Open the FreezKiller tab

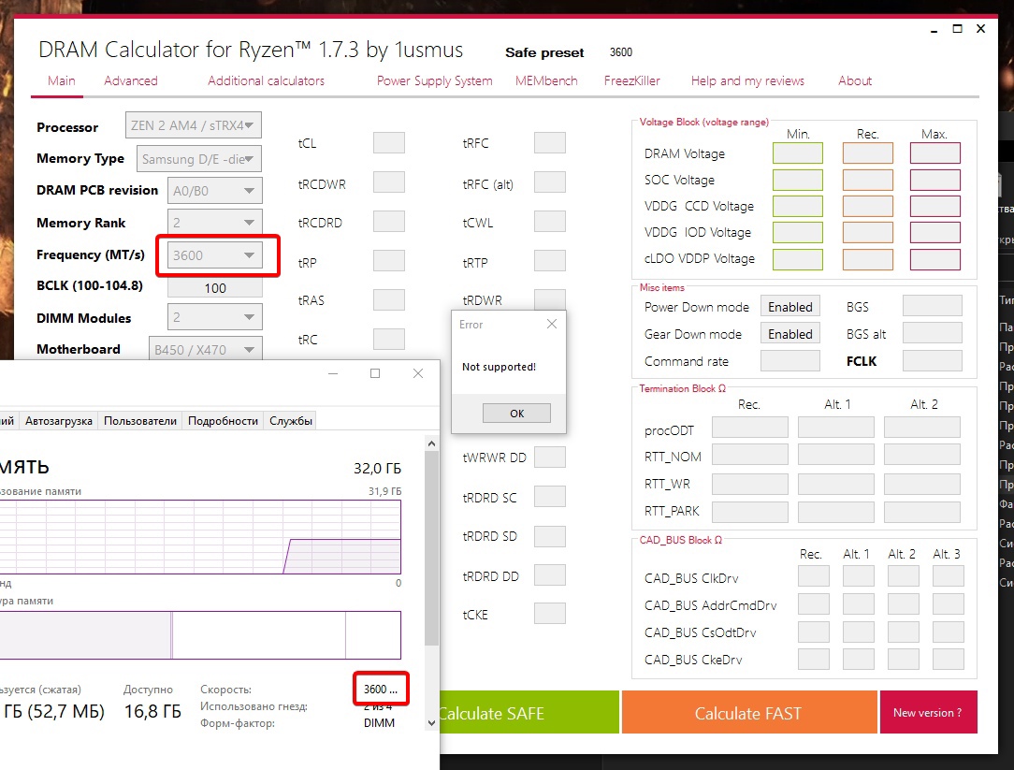pyautogui.click(x=631, y=80)
